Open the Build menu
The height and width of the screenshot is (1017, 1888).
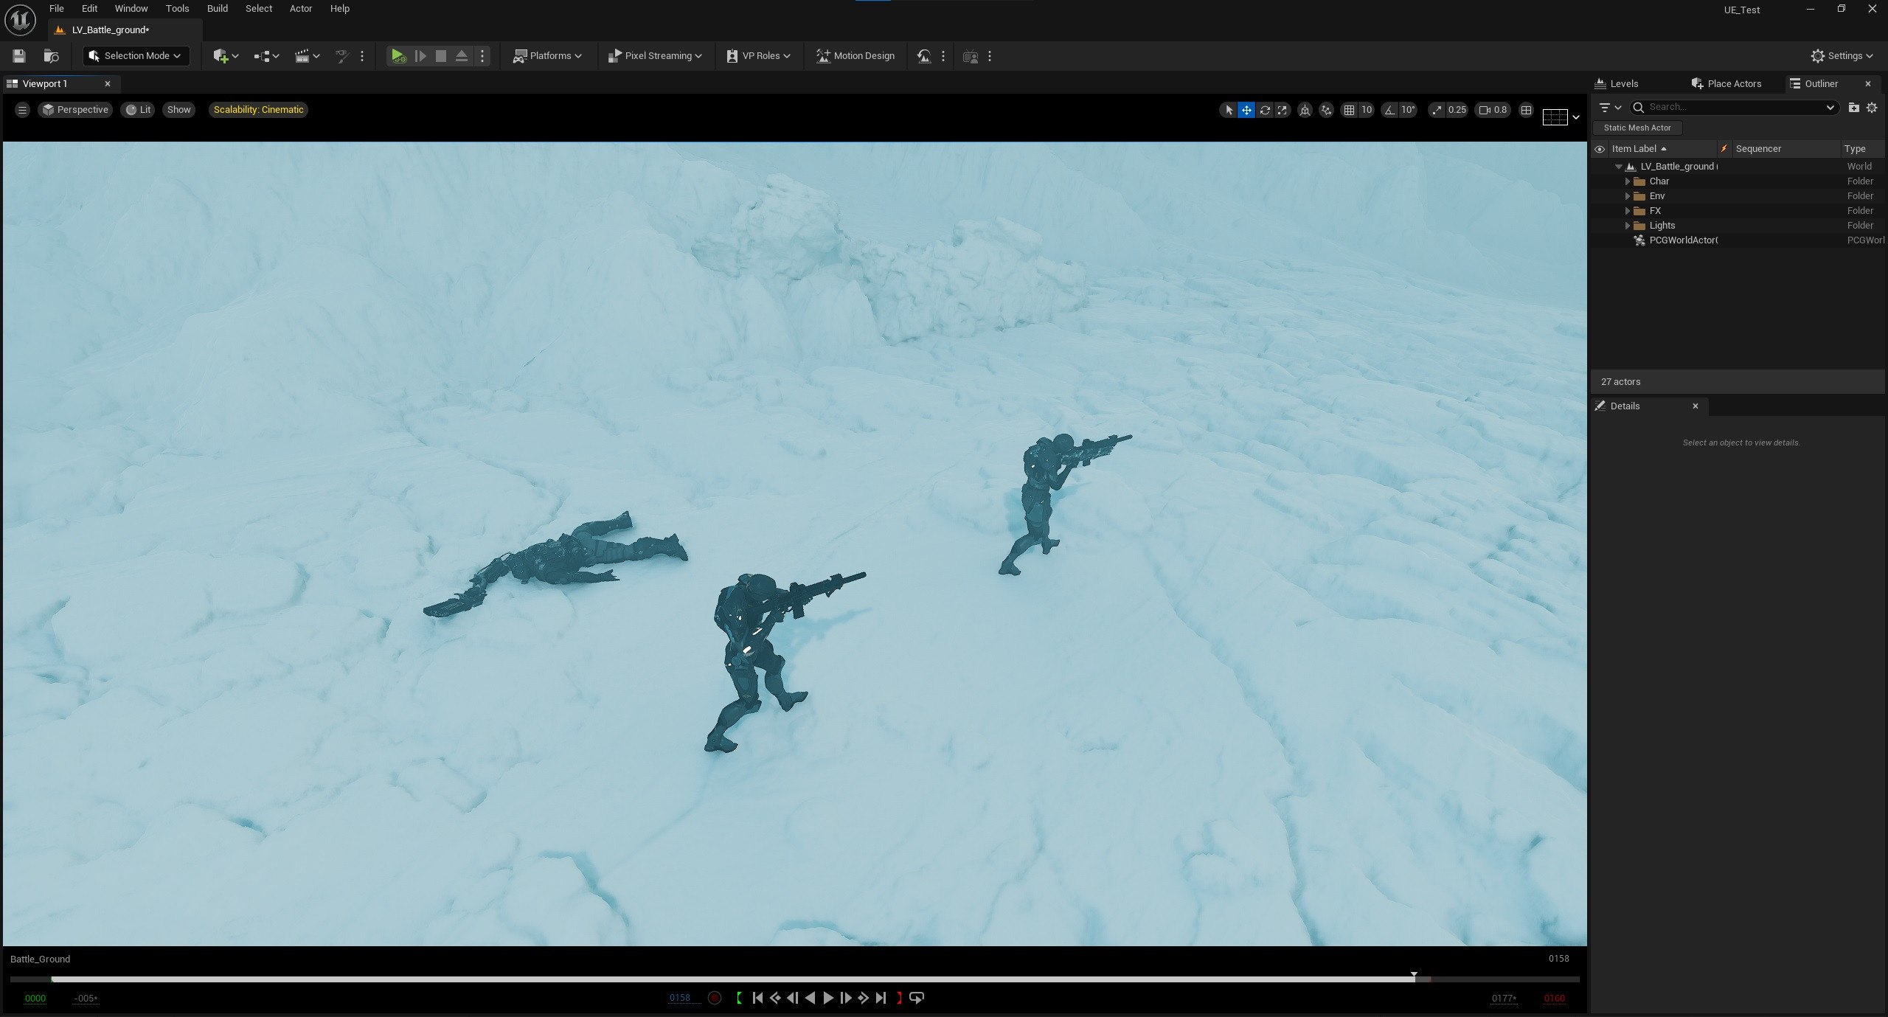click(218, 9)
